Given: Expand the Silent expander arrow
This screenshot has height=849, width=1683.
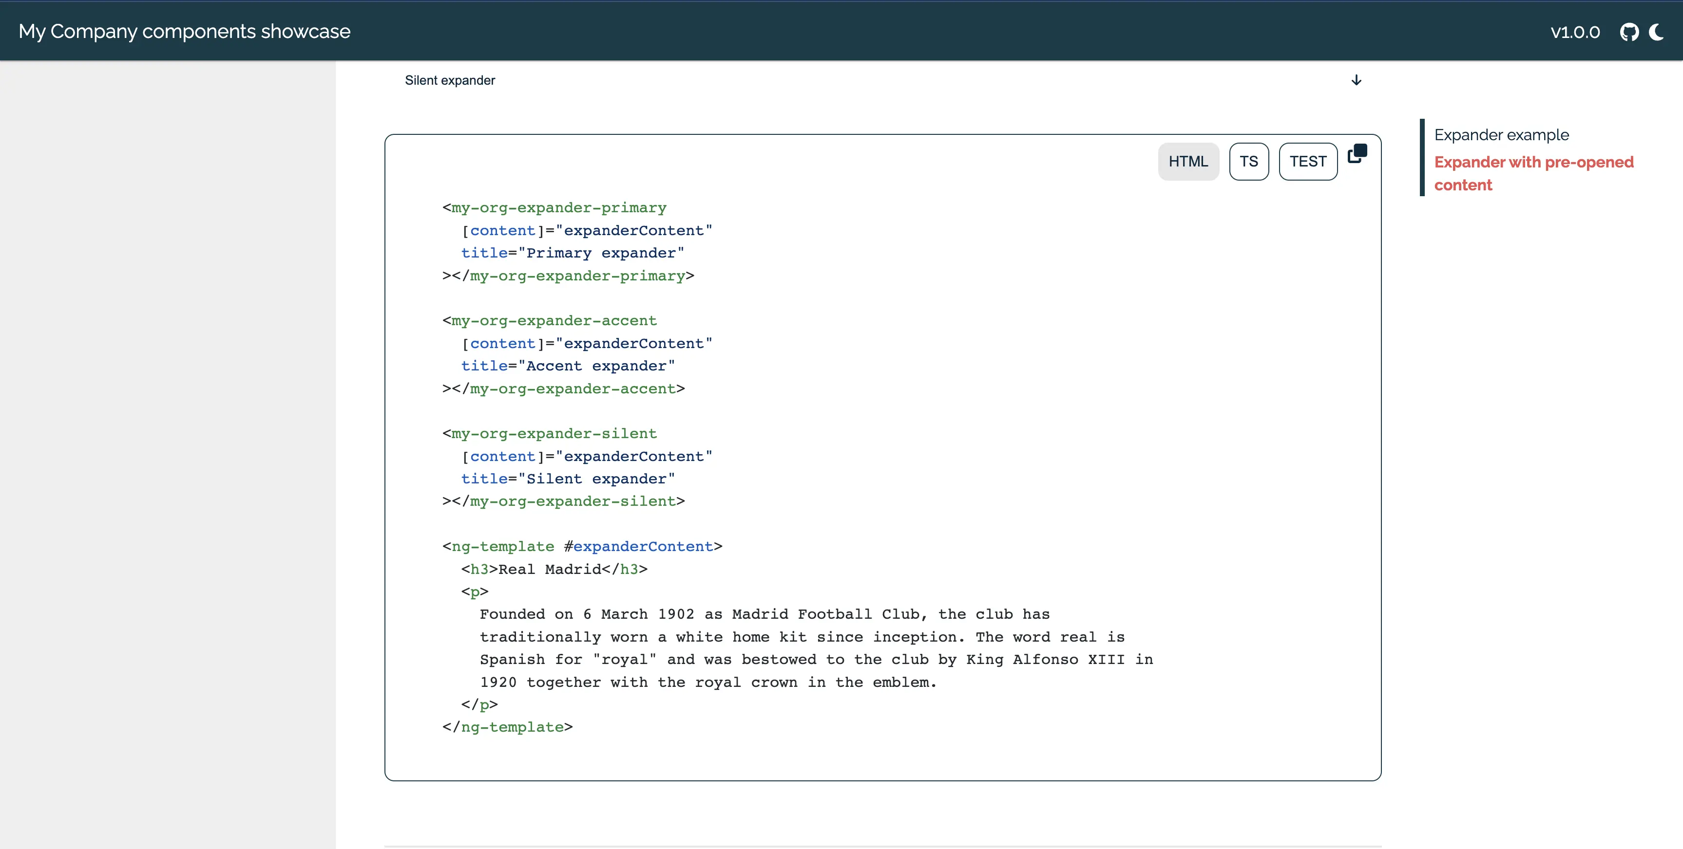Looking at the screenshot, I should tap(1357, 80).
